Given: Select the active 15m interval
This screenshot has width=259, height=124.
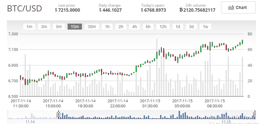Looking at the screenshot, I should 75,27.
